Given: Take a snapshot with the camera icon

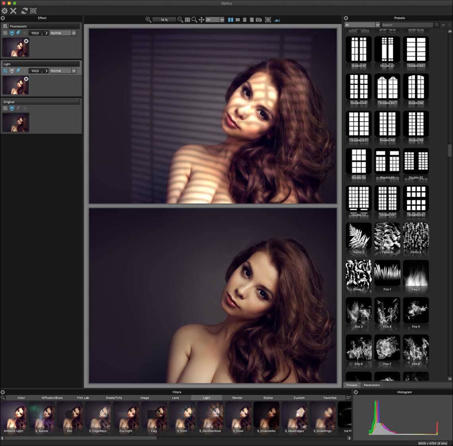Looking at the screenshot, I should pyautogui.click(x=259, y=19).
